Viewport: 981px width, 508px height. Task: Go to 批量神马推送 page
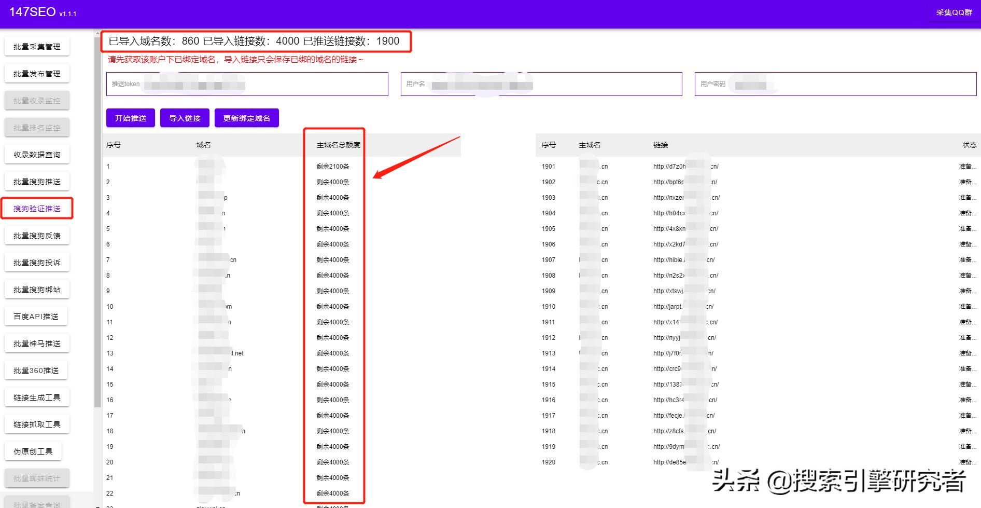click(x=37, y=344)
